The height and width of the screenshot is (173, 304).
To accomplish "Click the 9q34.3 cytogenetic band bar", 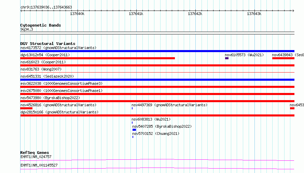I will coord(157,33).
